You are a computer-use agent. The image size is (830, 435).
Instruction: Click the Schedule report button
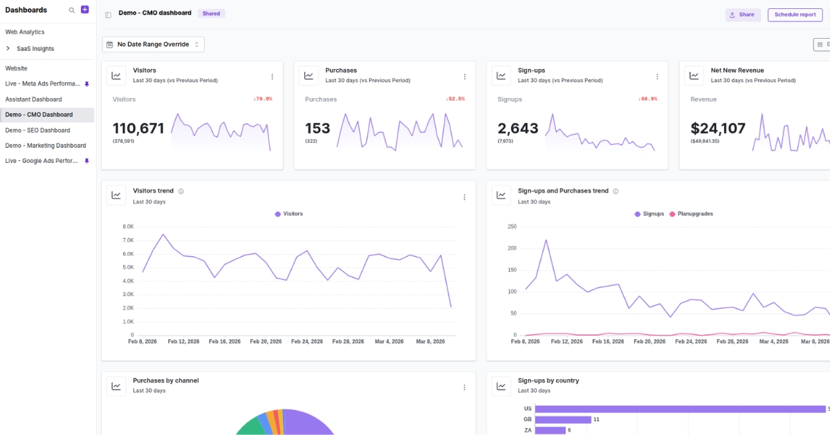(795, 14)
